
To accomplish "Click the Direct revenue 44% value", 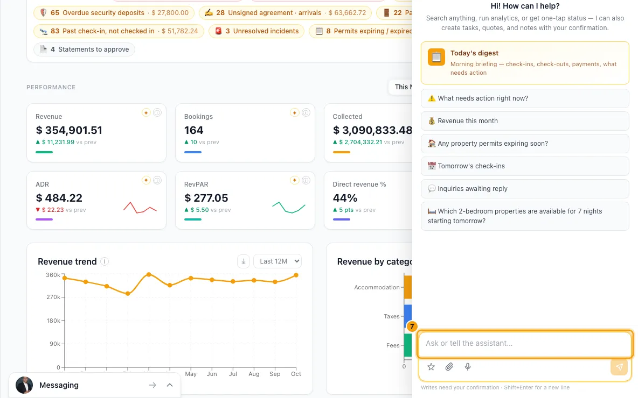I will [x=345, y=198].
